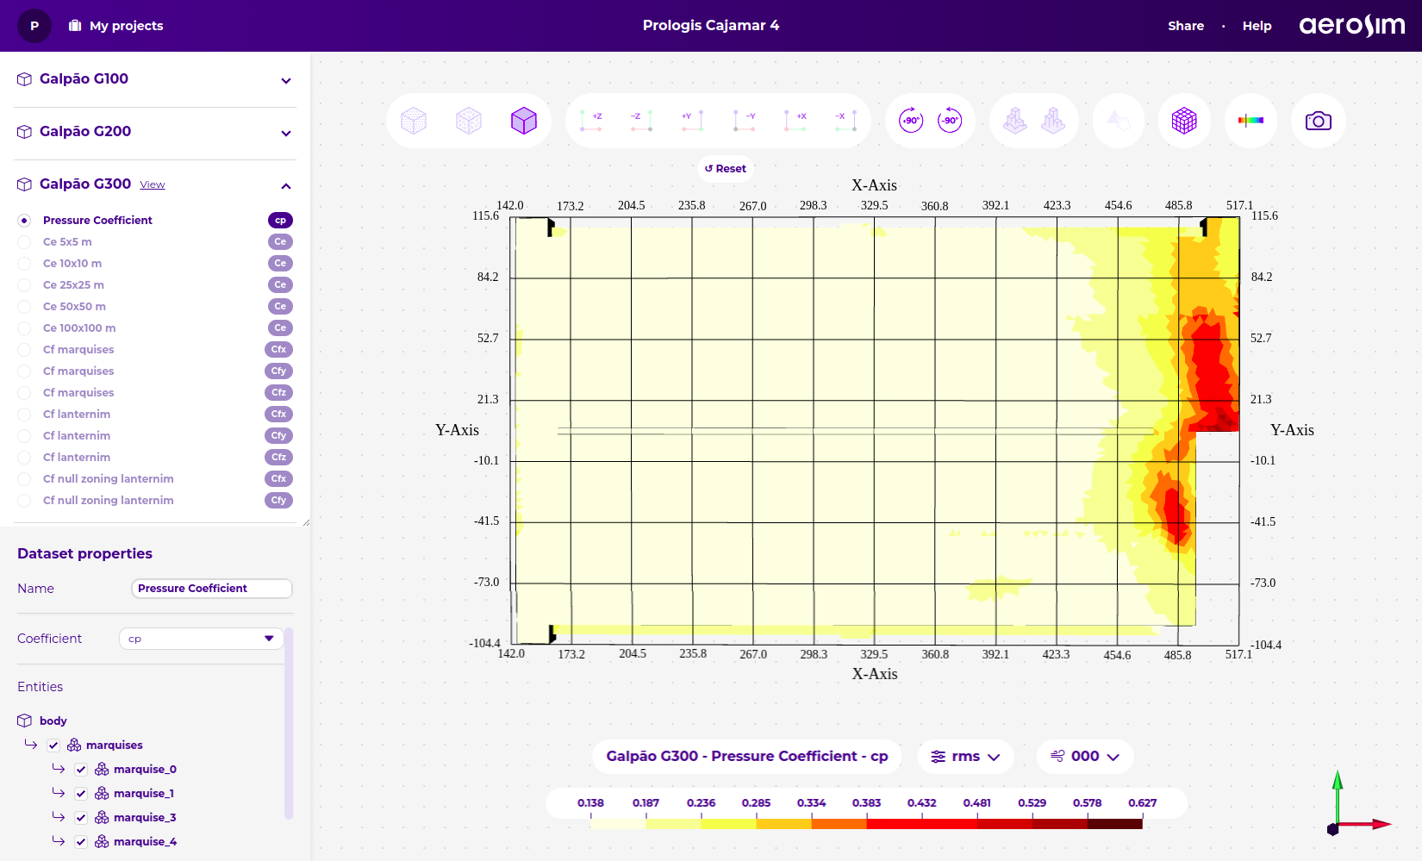Toggle the marquise_3 checkbox
This screenshot has height=861, width=1422.
pyautogui.click(x=81, y=818)
